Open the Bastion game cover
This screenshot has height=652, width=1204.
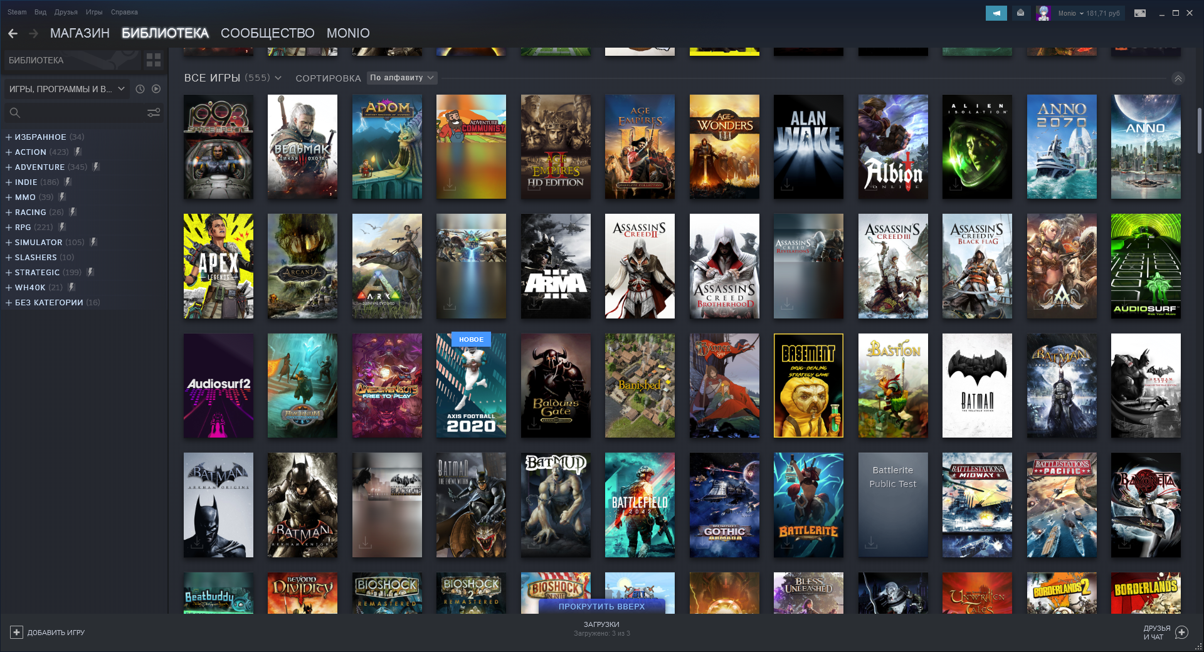(893, 386)
